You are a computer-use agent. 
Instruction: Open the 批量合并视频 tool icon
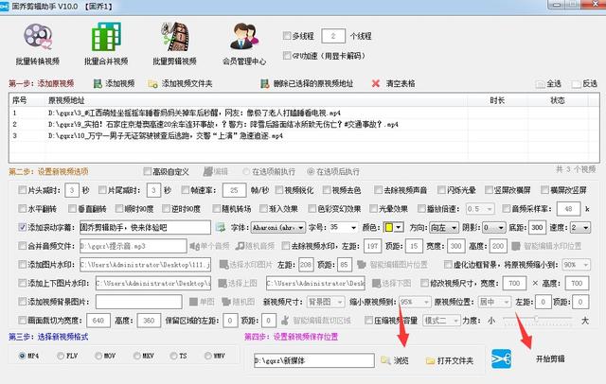tap(106, 37)
